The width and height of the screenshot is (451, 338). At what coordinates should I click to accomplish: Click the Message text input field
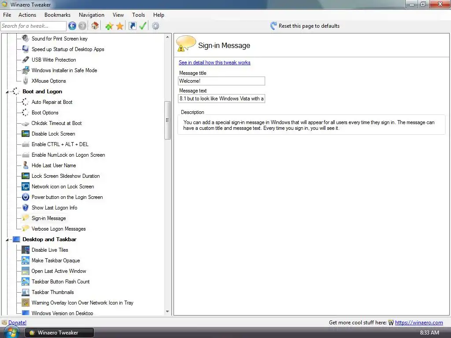222,99
